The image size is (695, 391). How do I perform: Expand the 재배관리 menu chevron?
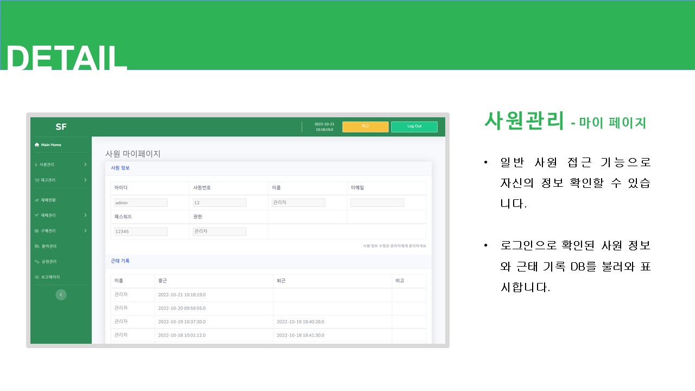(85, 215)
